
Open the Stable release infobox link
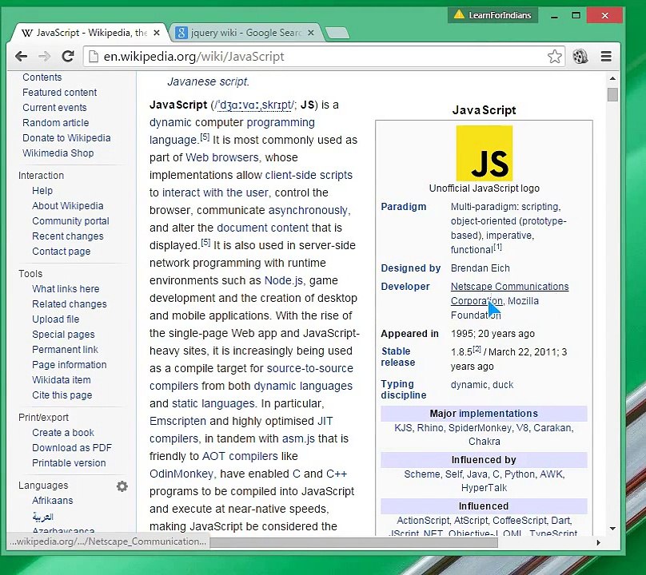397,357
